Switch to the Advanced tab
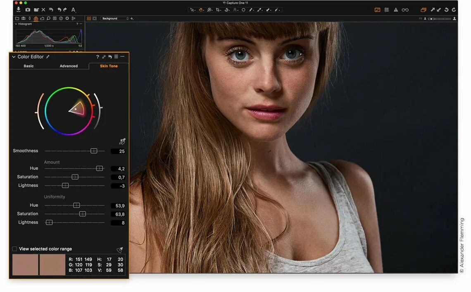The width and height of the screenshot is (471, 292). click(x=69, y=66)
